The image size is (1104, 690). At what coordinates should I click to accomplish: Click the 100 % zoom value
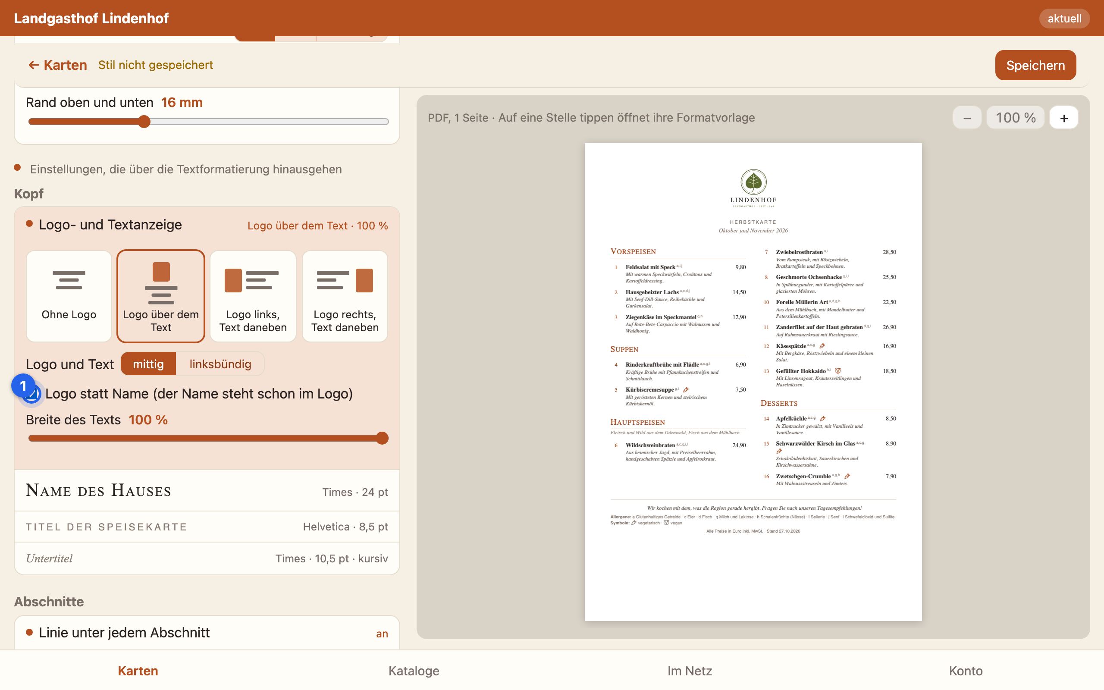pos(1015,118)
